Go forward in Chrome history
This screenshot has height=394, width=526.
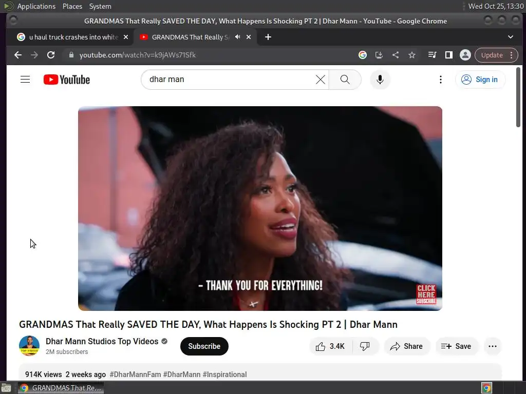(34, 55)
